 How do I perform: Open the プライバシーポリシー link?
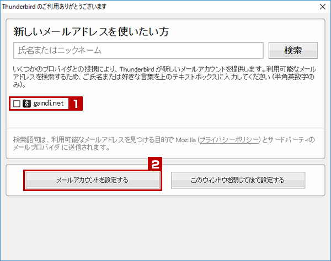pyautogui.click(x=229, y=140)
